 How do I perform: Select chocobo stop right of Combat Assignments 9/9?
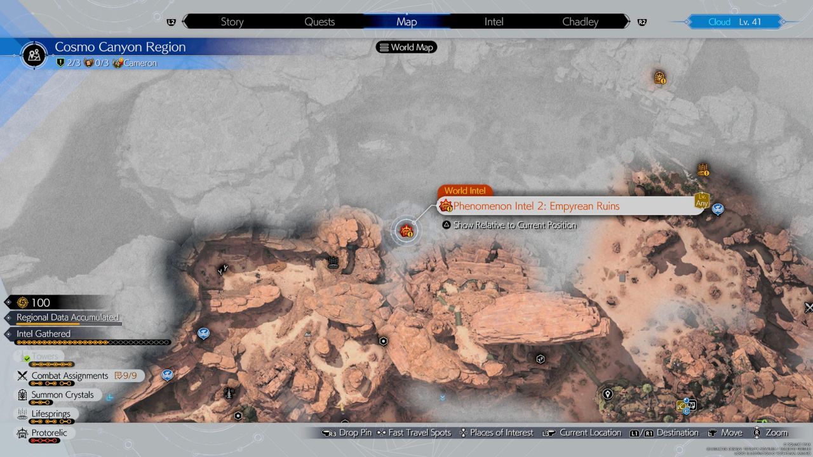(167, 375)
